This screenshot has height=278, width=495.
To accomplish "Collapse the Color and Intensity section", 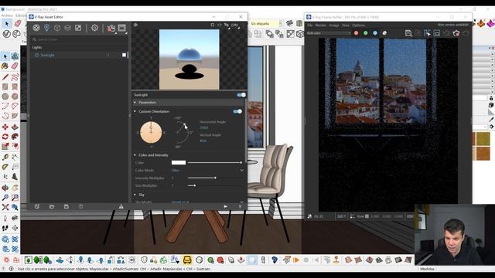I will (x=135, y=155).
